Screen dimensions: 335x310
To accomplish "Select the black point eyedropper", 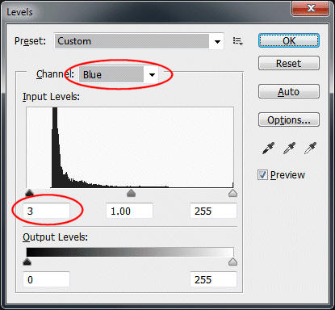I will pyautogui.click(x=268, y=149).
